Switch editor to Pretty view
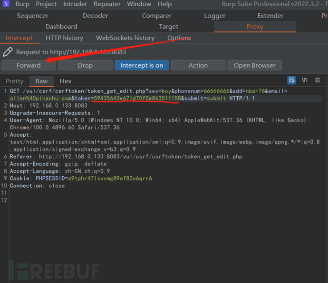 click(15, 81)
